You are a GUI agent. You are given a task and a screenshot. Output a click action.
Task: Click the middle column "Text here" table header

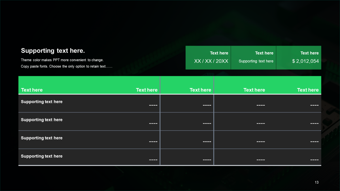[200, 90]
